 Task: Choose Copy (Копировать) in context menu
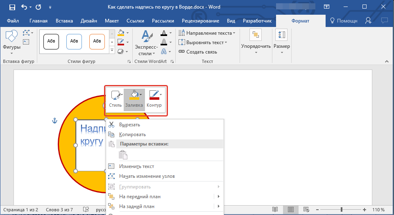(x=132, y=134)
